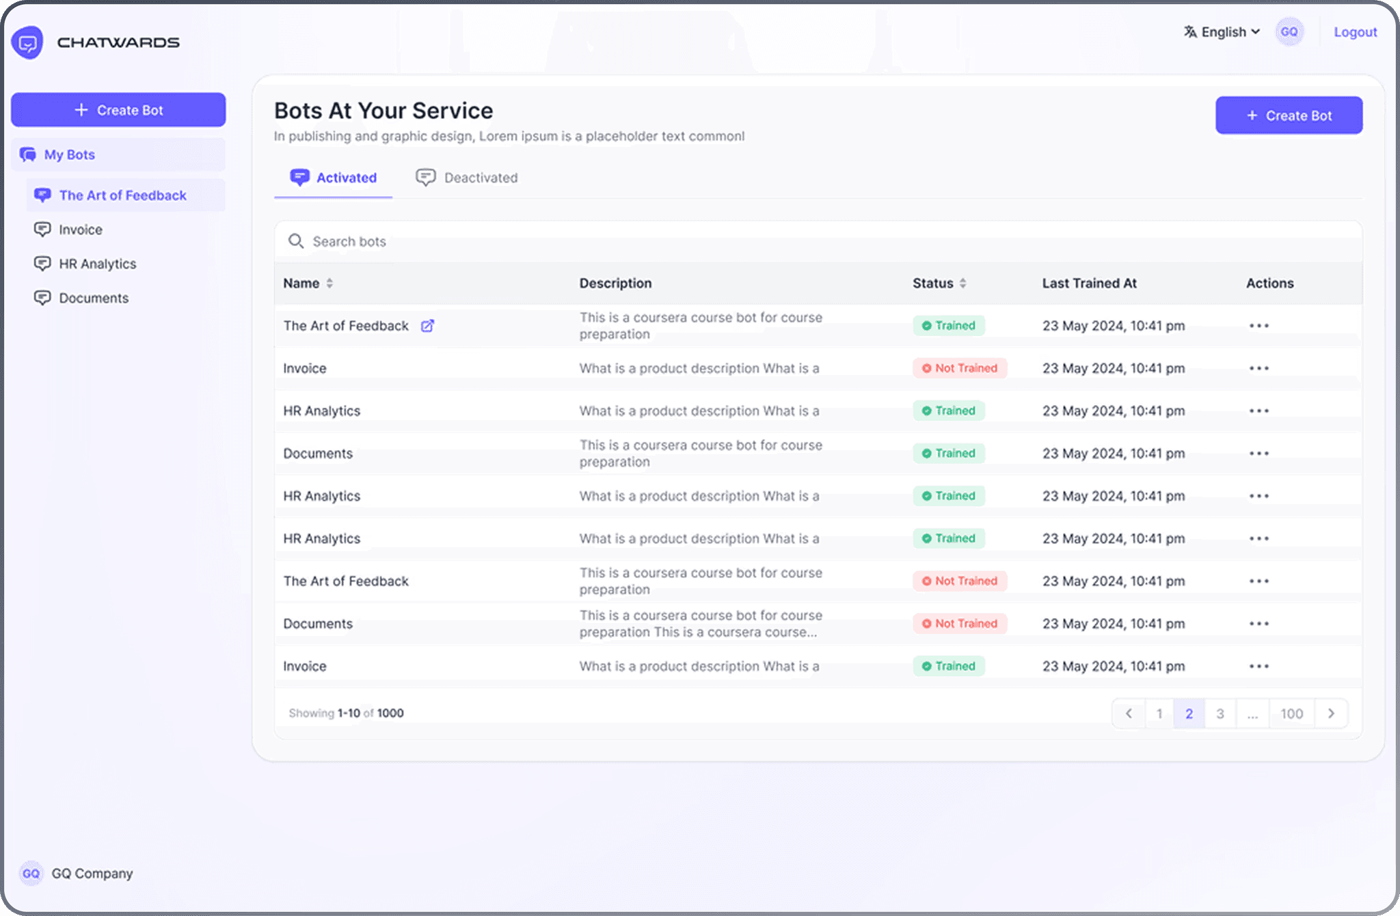1400x916 pixels.
Task: Click the Chatwards logo icon
Action: point(27,42)
